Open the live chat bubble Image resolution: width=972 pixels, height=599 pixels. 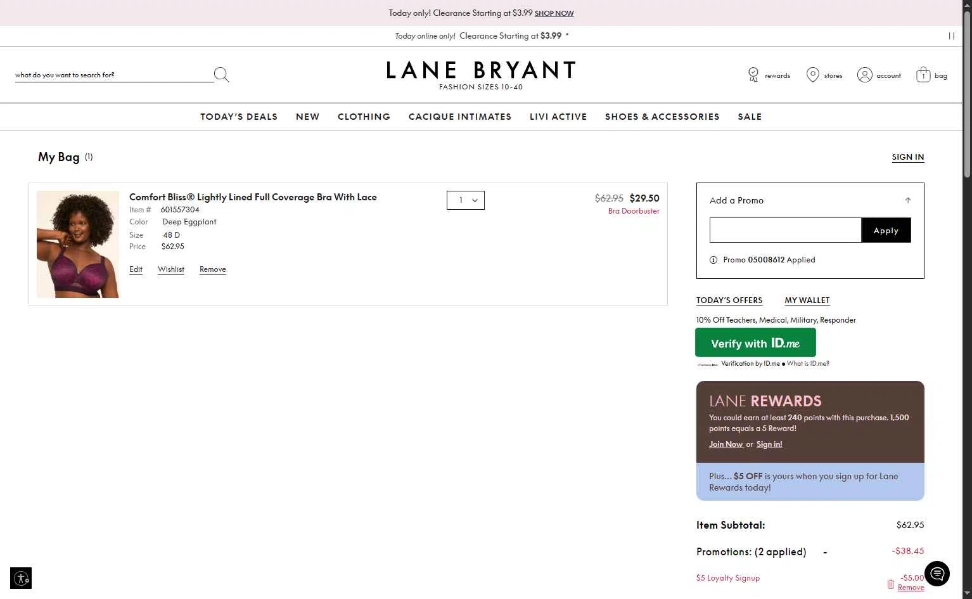point(937,574)
